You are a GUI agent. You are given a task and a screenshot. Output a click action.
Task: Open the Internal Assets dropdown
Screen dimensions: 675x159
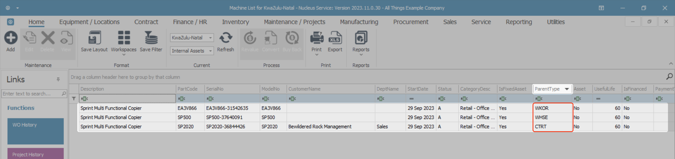210,51
